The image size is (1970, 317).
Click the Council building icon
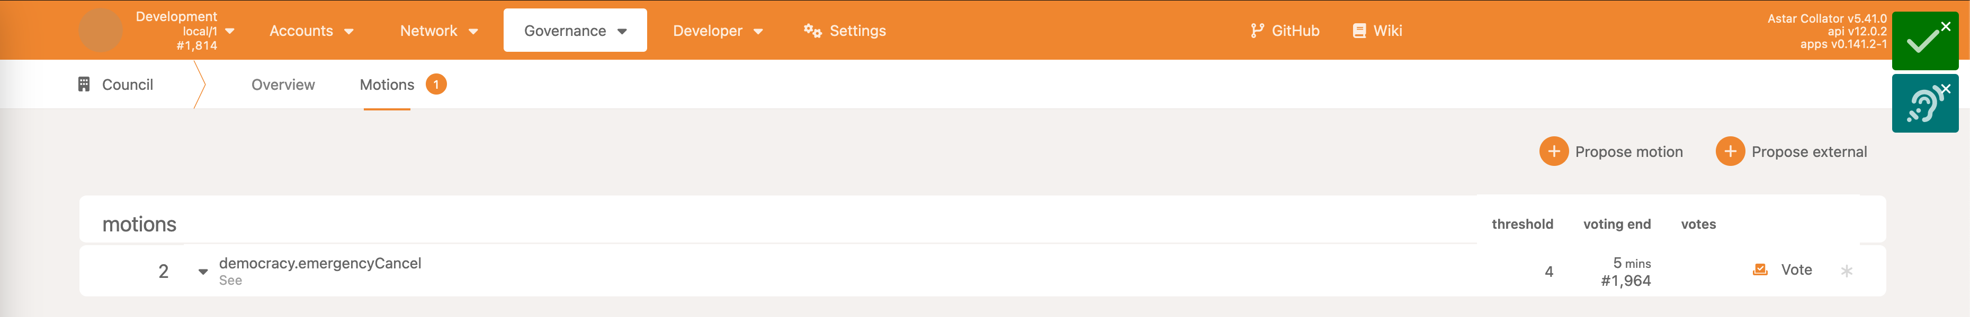(x=84, y=84)
